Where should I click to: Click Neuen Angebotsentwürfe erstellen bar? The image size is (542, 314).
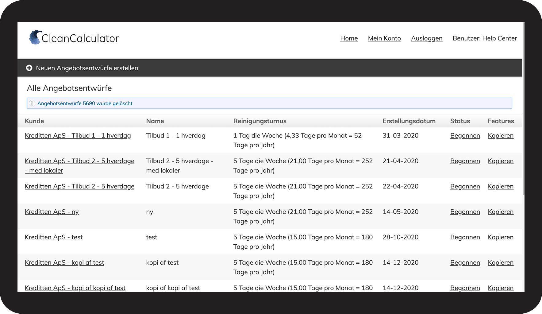coord(87,68)
